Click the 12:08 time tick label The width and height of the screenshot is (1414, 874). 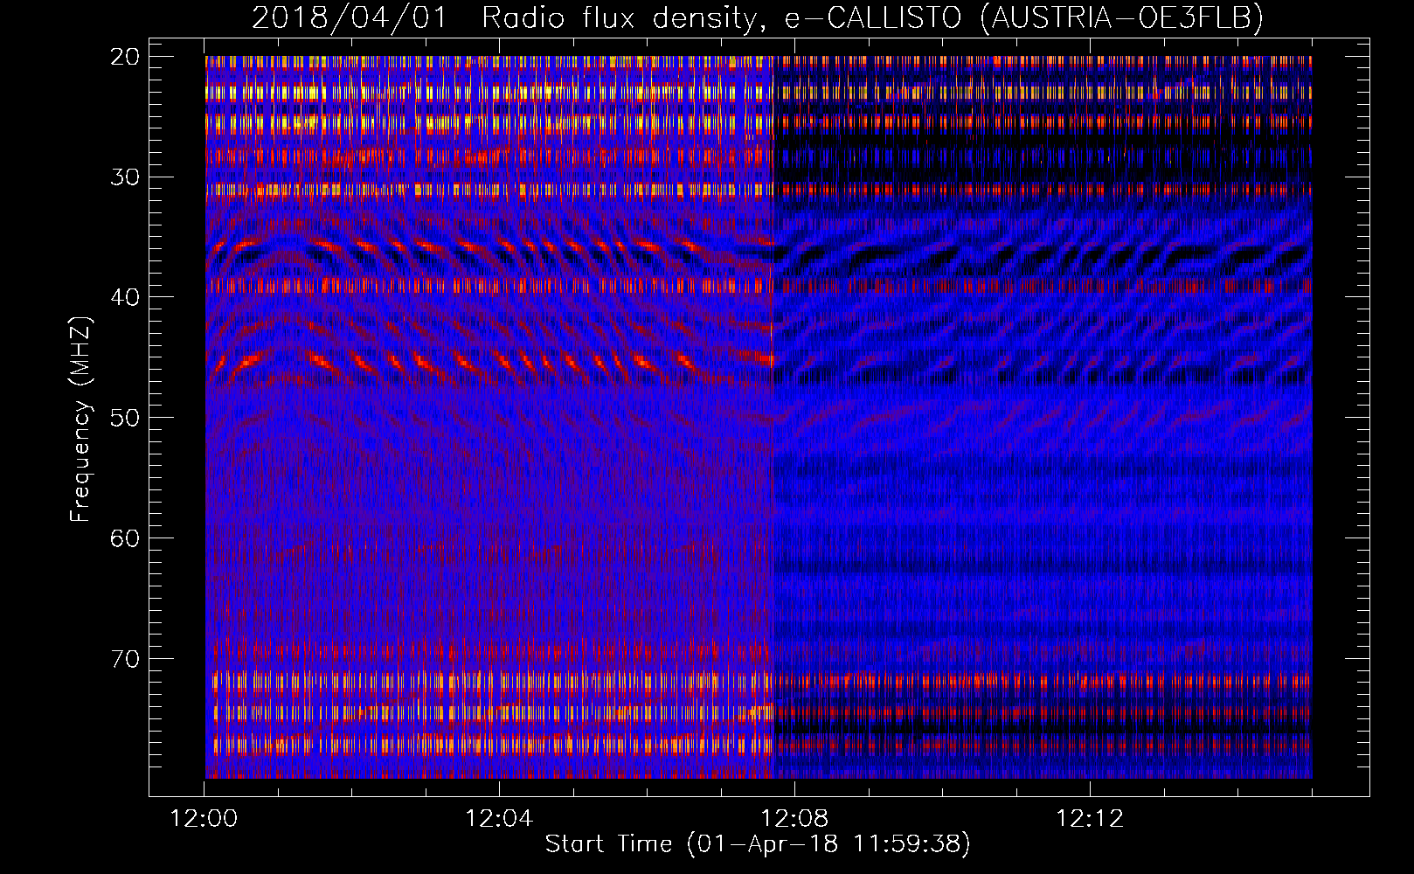coord(794,819)
